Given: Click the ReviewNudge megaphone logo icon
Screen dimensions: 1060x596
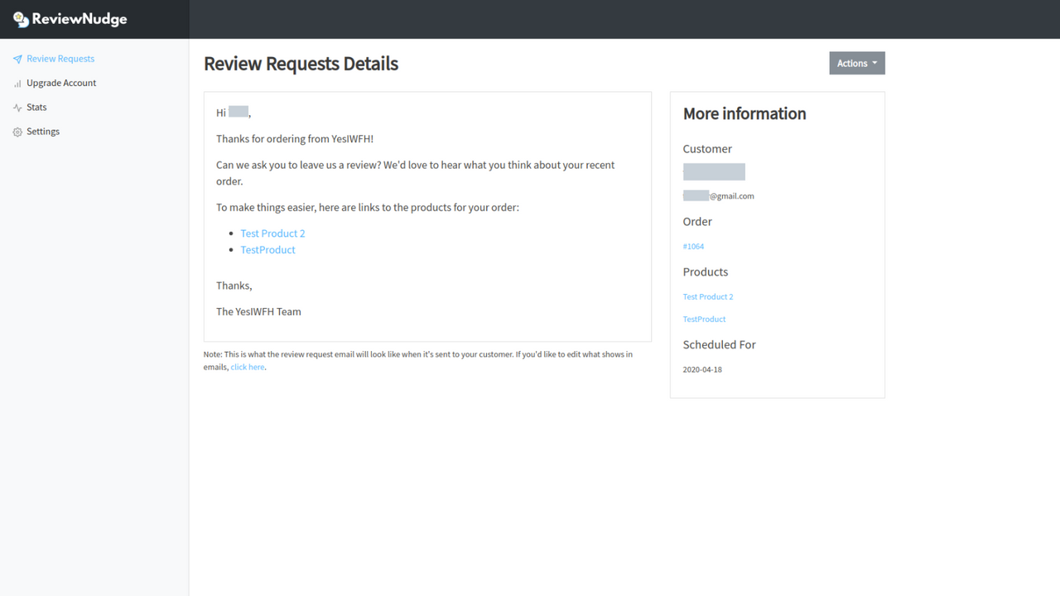Looking at the screenshot, I should [x=21, y=18].
